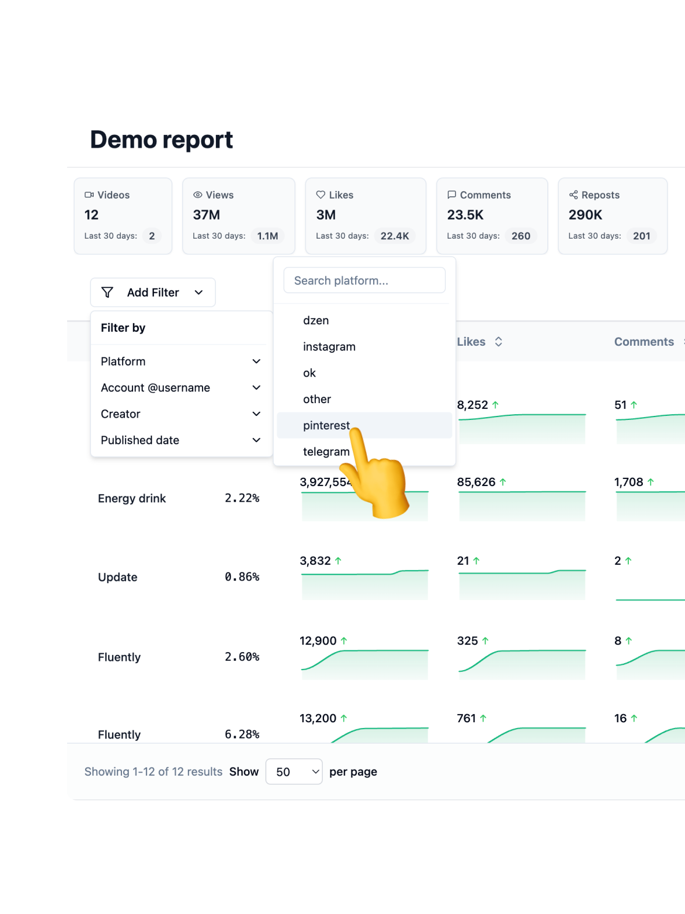Sort using the Likes column arrows
Viewport: 685px width, 914px height.
coord(498,342)
